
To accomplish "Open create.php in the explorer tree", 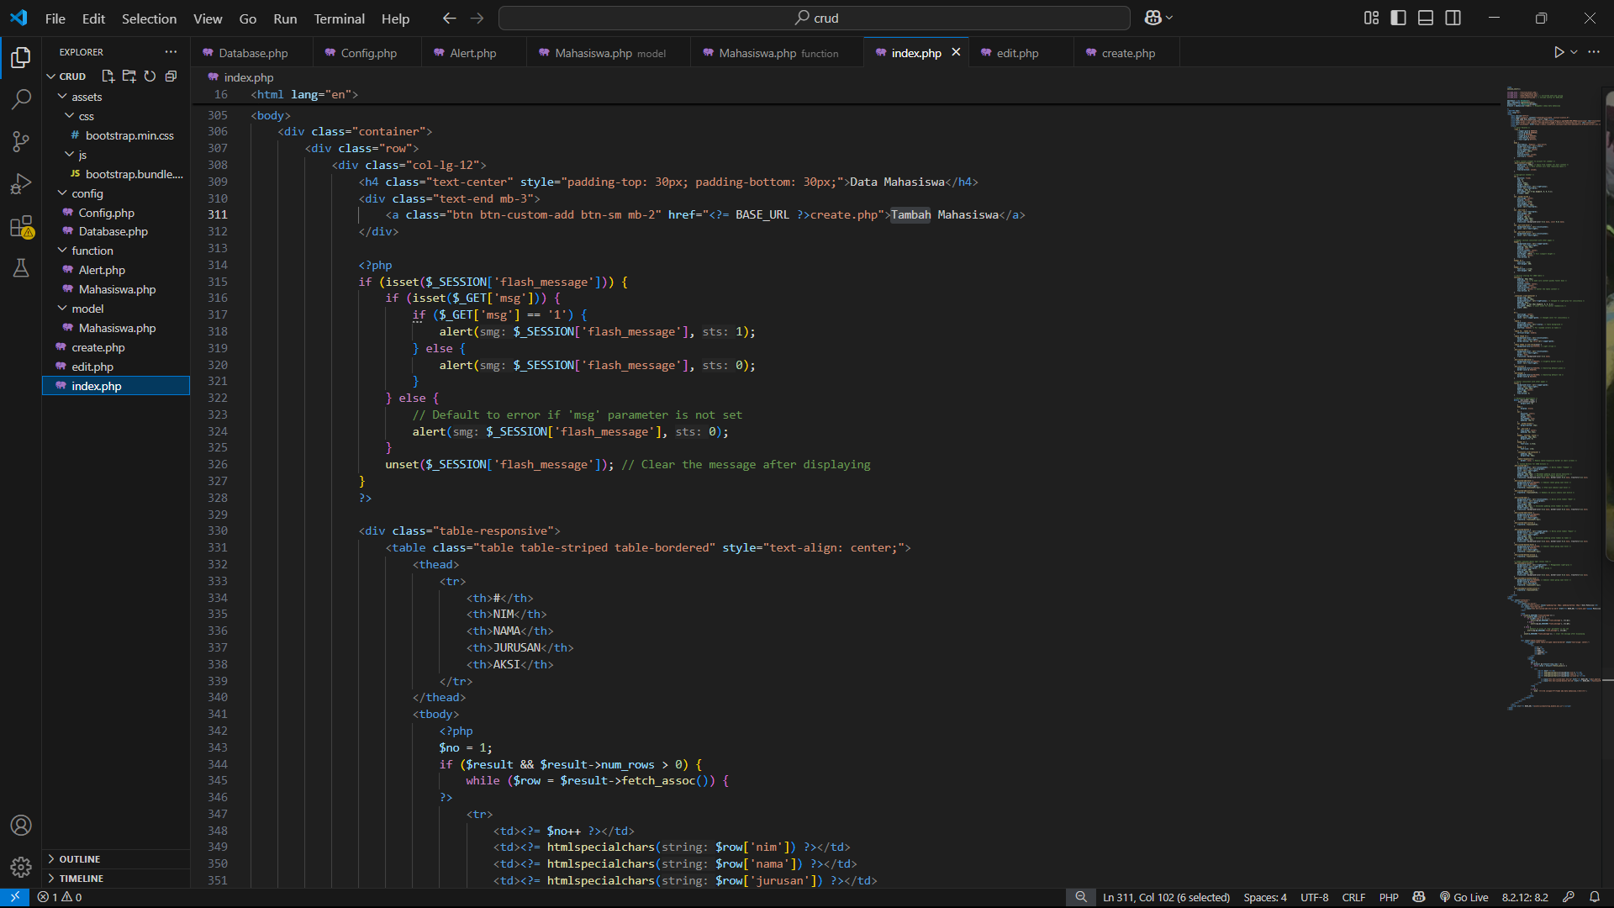I will (x=98, y=347).
